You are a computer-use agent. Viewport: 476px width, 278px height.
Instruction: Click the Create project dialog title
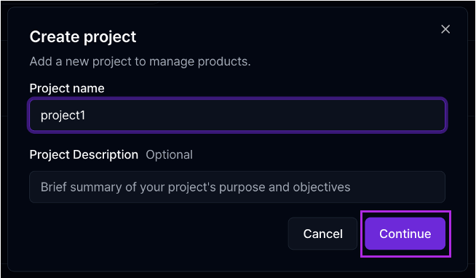tap(83, 37)
